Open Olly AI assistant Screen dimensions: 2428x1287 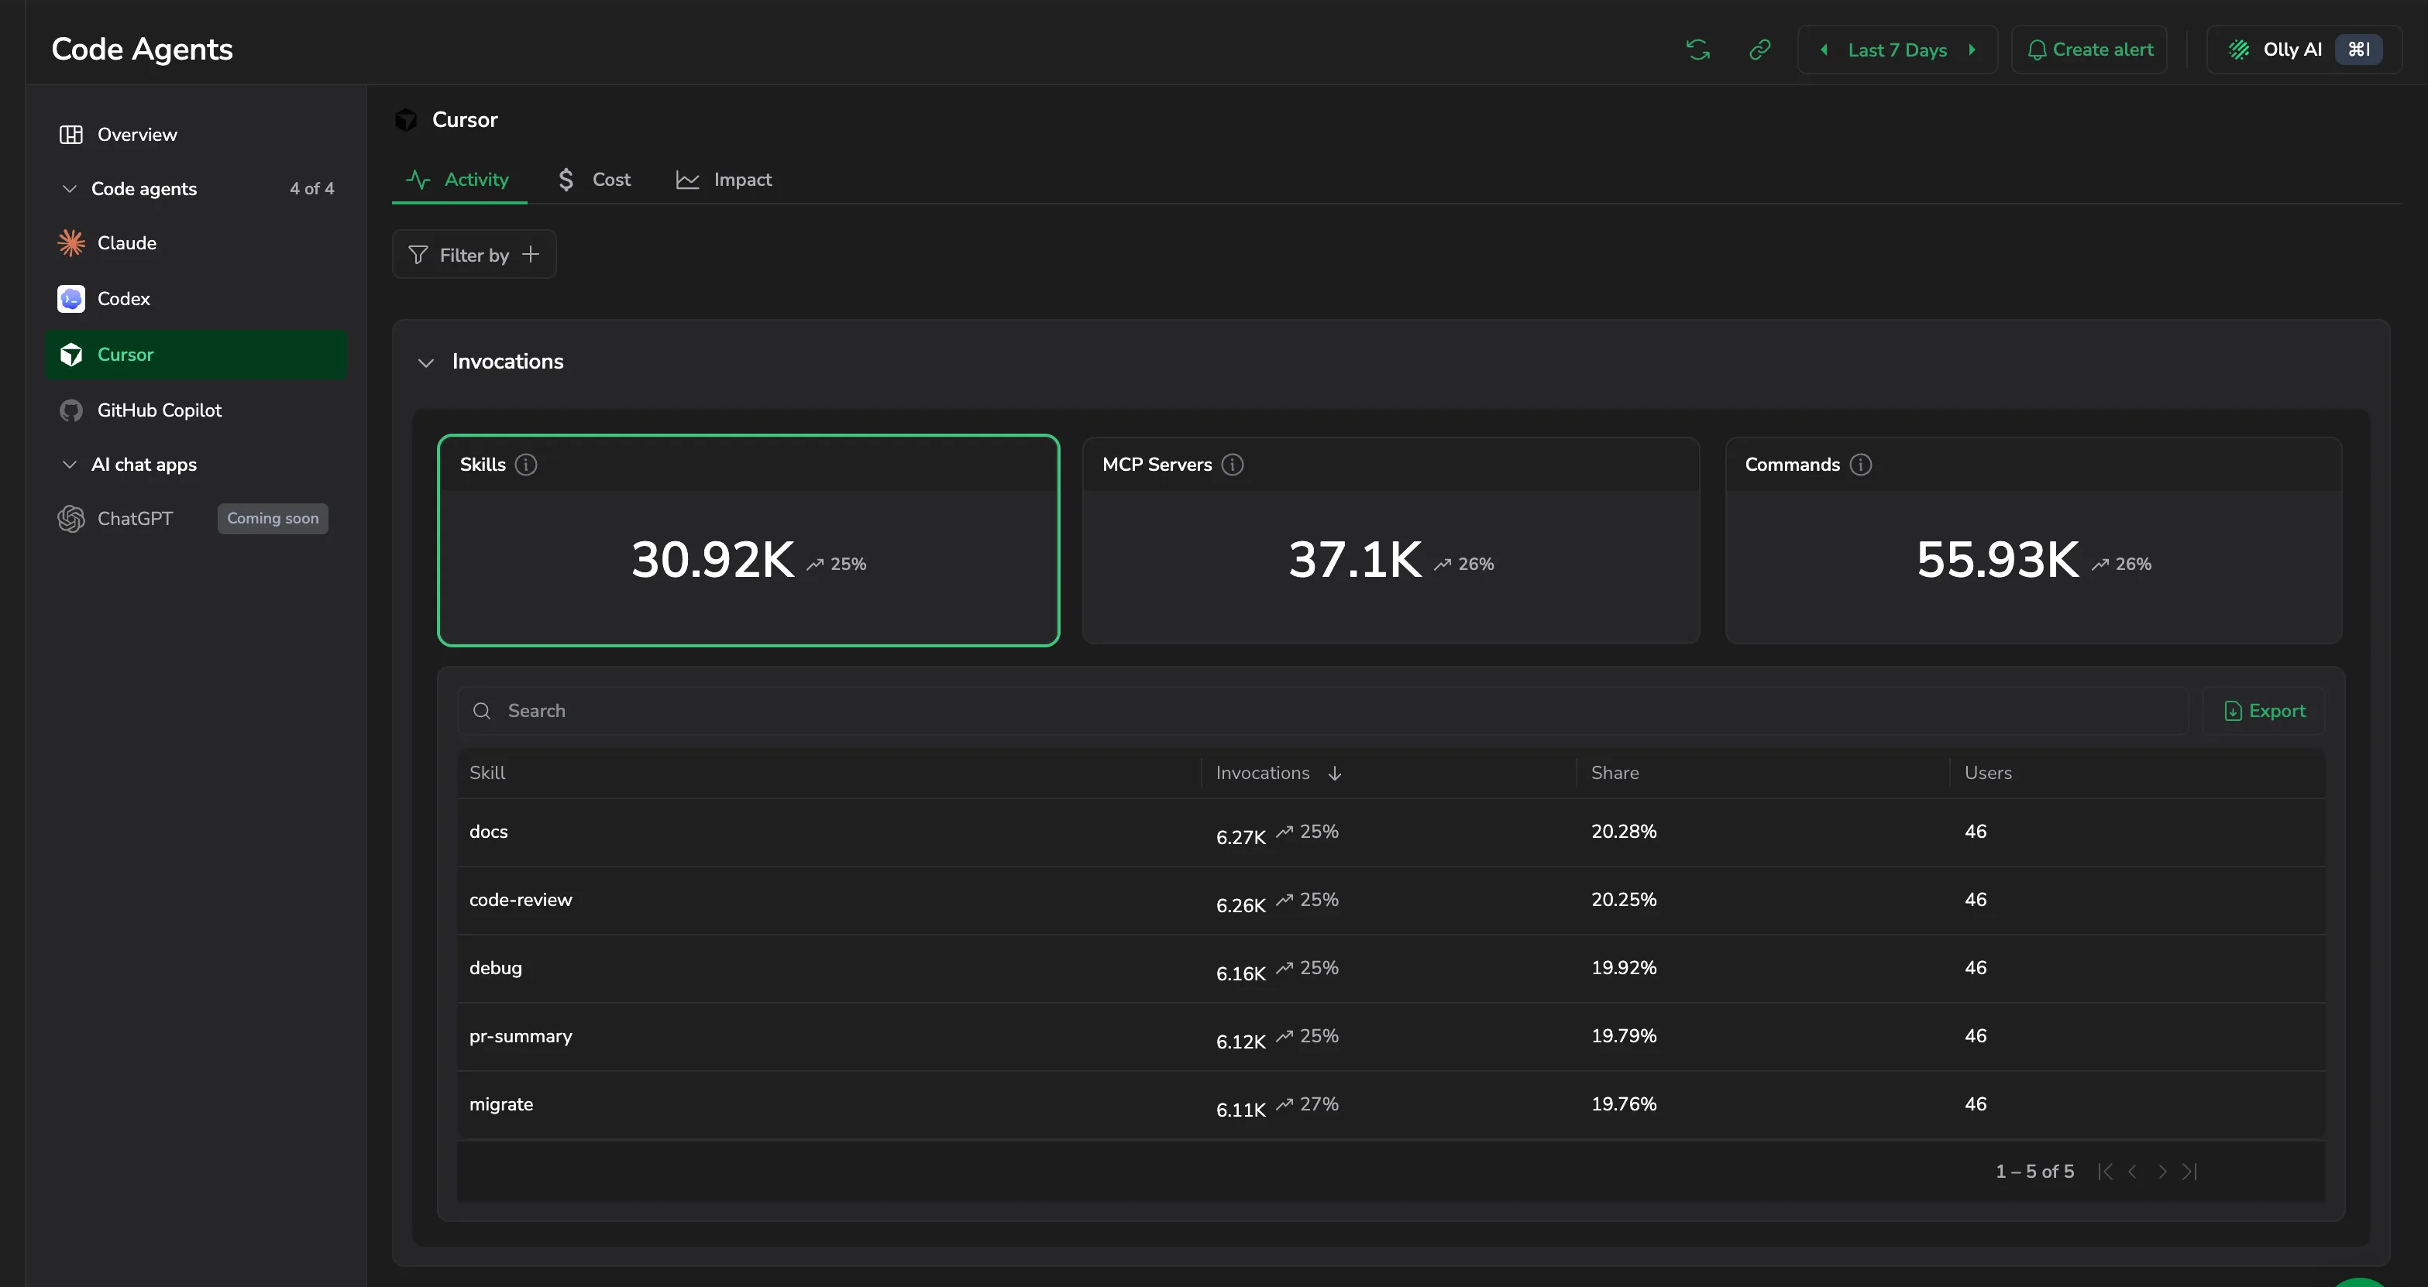pos(2303,50)
